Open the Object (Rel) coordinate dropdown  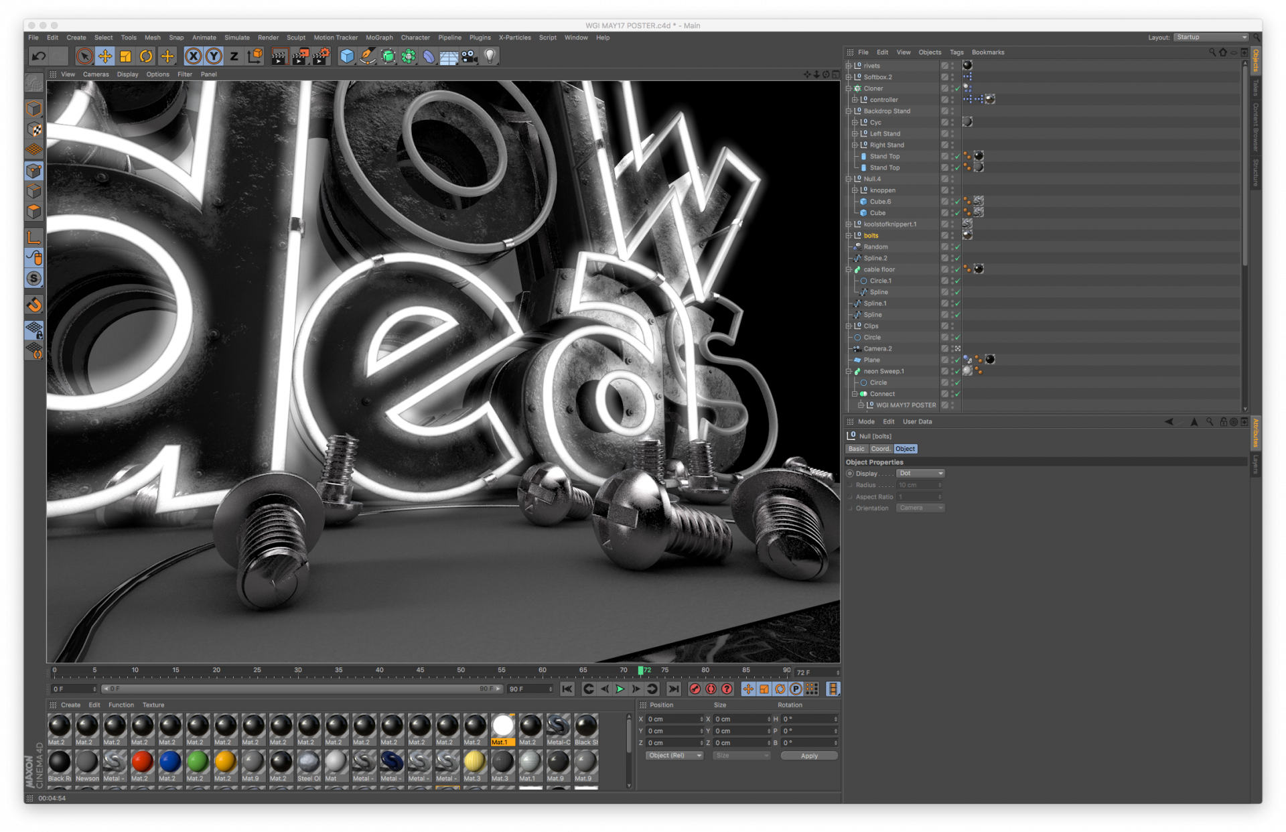(x=674, y=756)
